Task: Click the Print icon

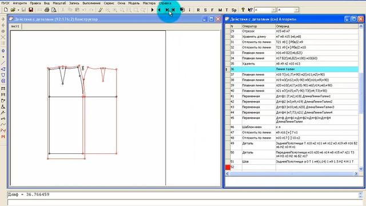Action: (47, 10)
